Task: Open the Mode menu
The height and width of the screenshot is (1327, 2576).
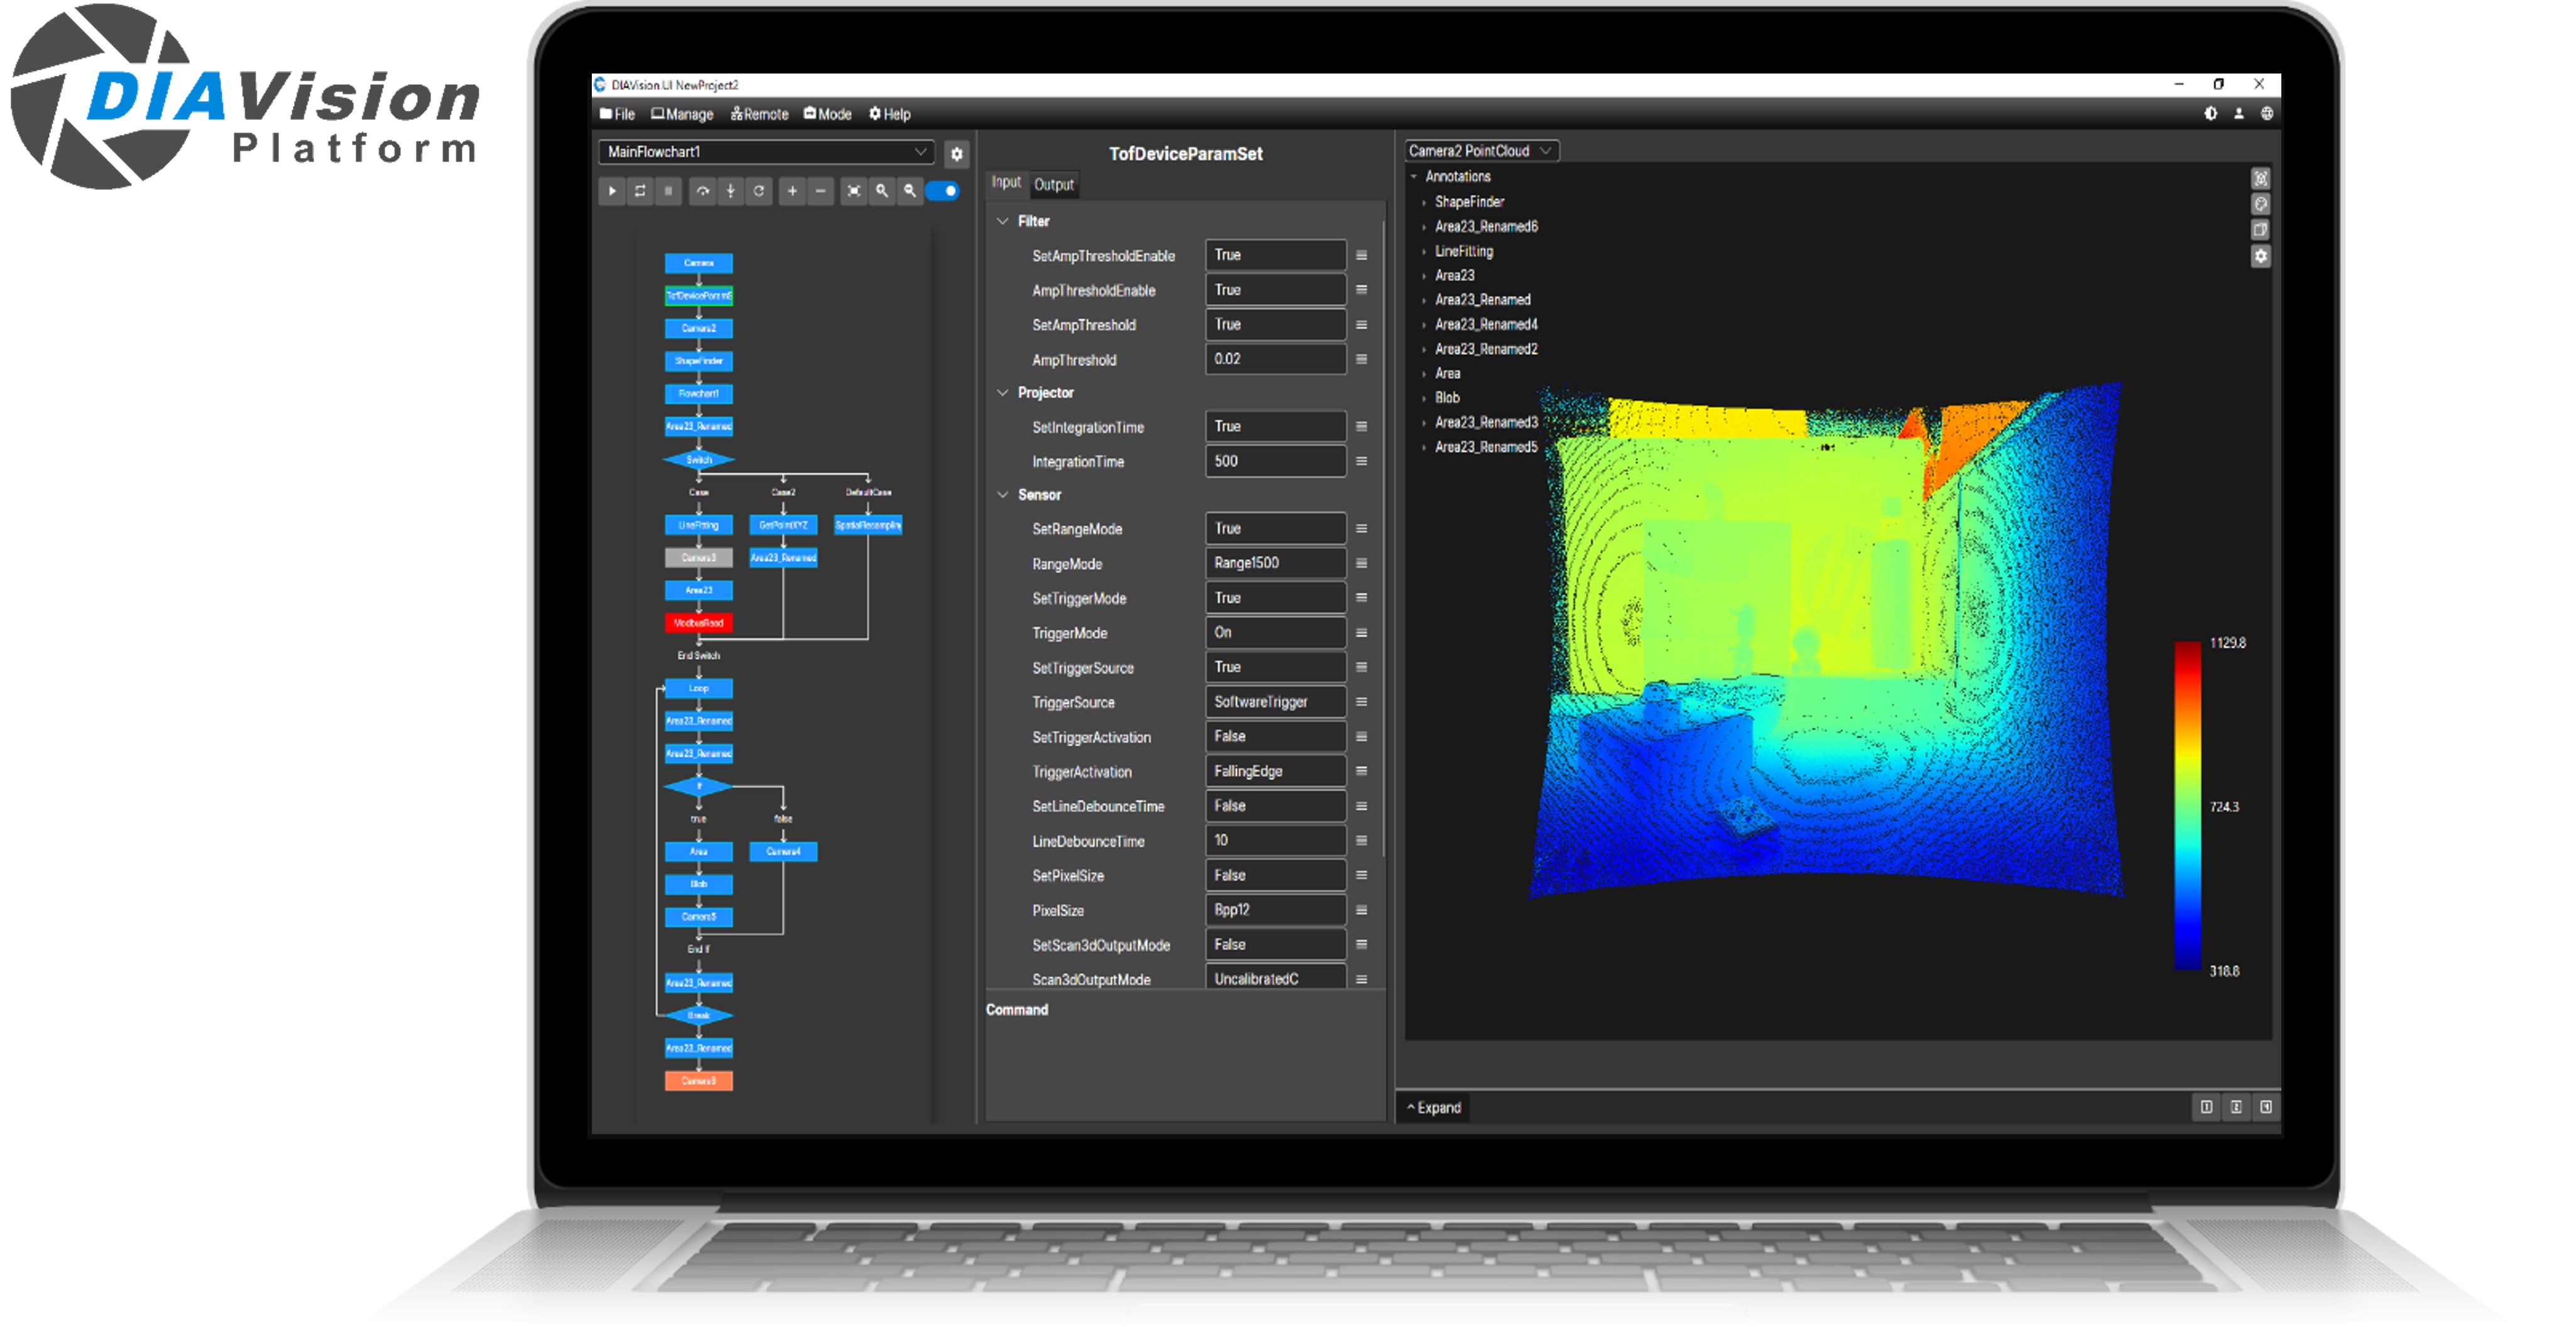Action: 828,114
